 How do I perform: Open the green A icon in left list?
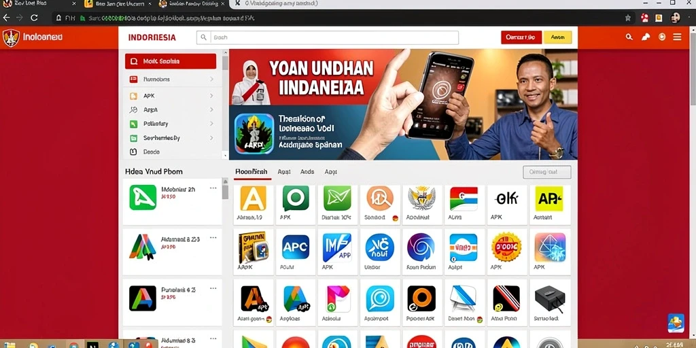click(143, 198)
